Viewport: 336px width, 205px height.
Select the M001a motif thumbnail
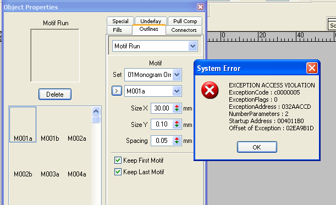23,124
